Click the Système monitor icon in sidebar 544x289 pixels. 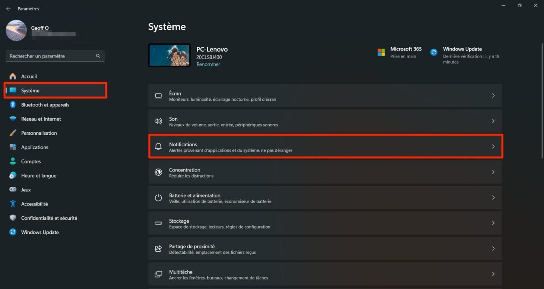click(x=13, y=90)
